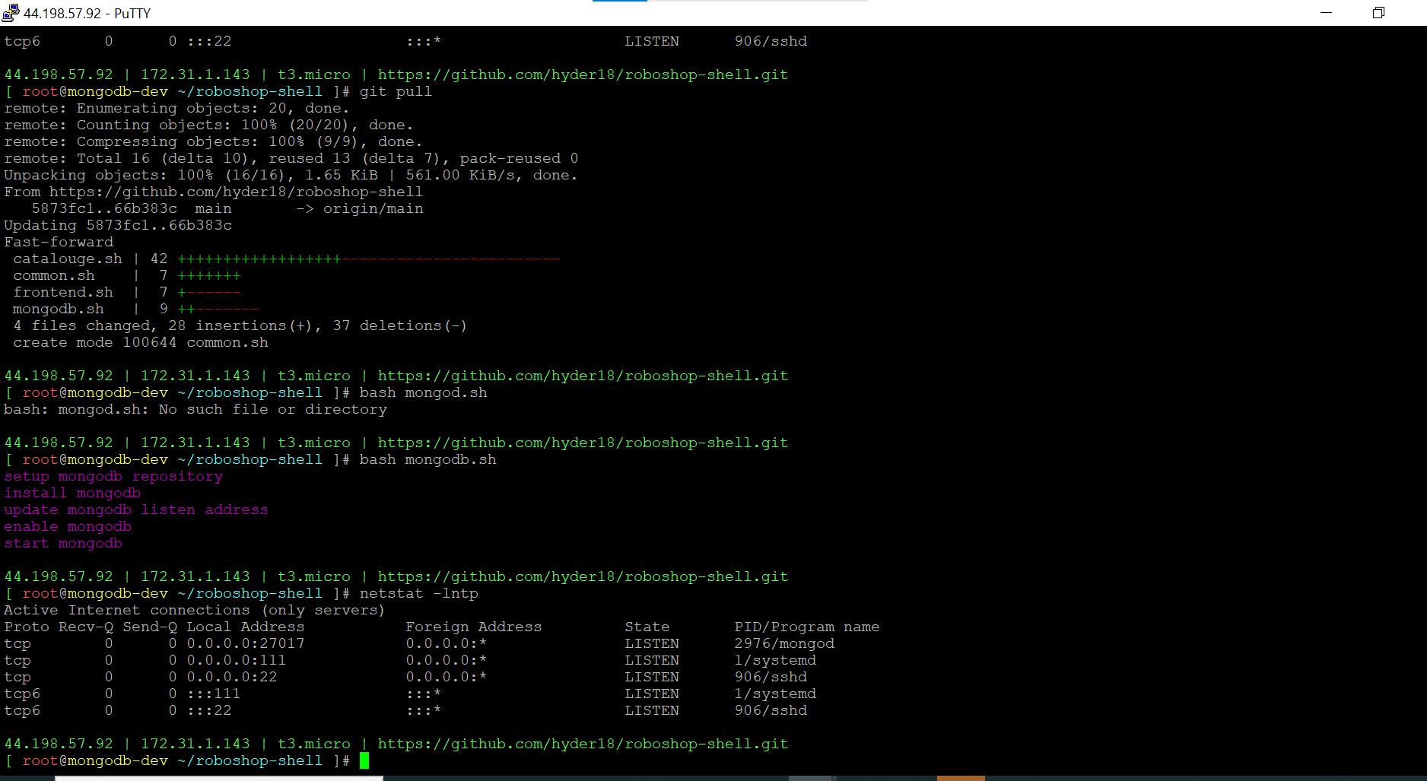Viewport: 1427px width, 781px height.
Task: Click the green insertion marks beside common.sh
Action: (208, 275)
